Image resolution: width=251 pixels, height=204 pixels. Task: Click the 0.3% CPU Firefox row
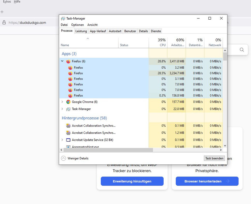(141, 96)
